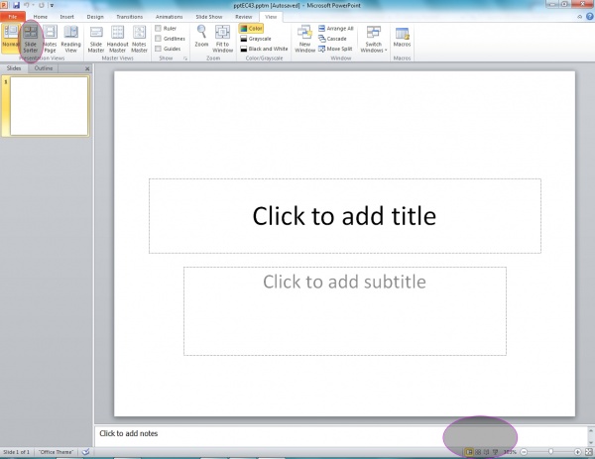Click Cascade in the Window group
Image resolution: width=595 pixels, height=459 pixels.
coord(333,39)
